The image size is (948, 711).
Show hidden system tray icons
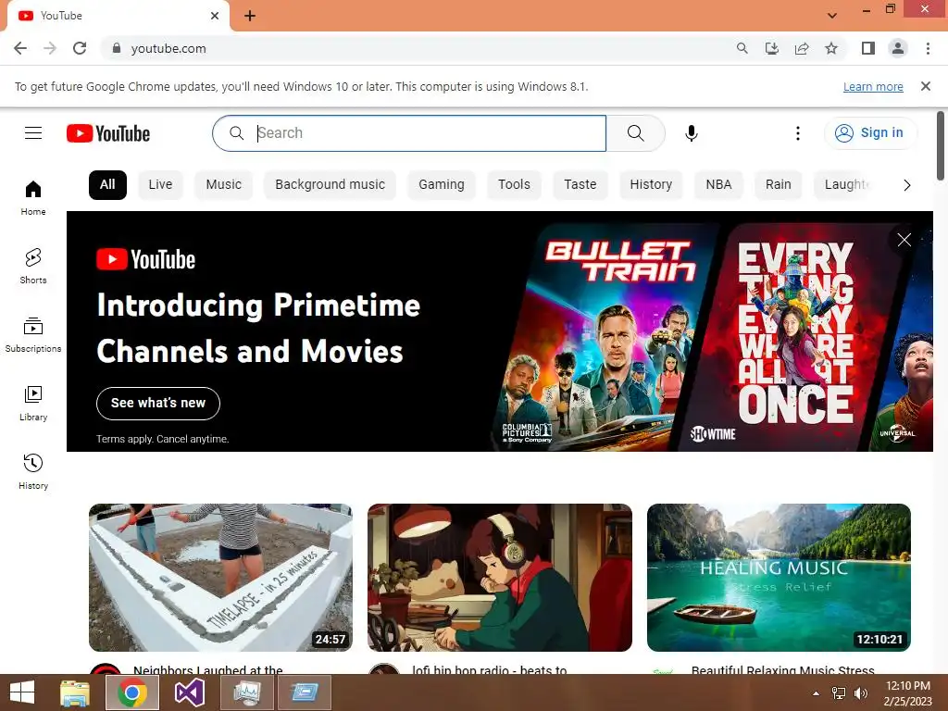tap(817, 693)
